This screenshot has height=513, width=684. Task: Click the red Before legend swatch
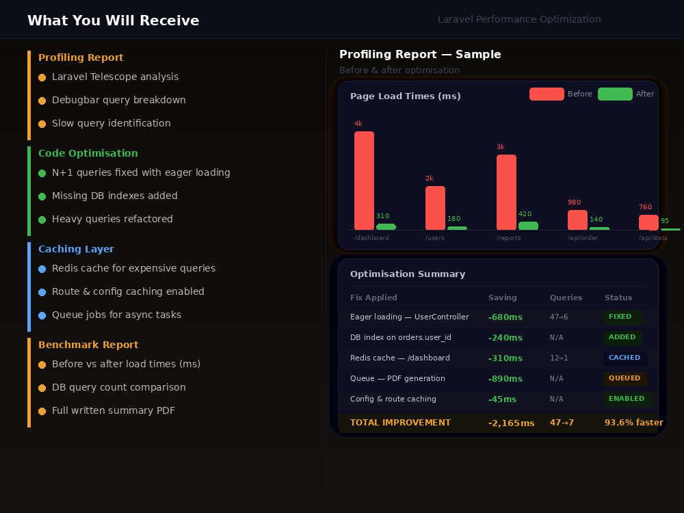pos(547,94)
